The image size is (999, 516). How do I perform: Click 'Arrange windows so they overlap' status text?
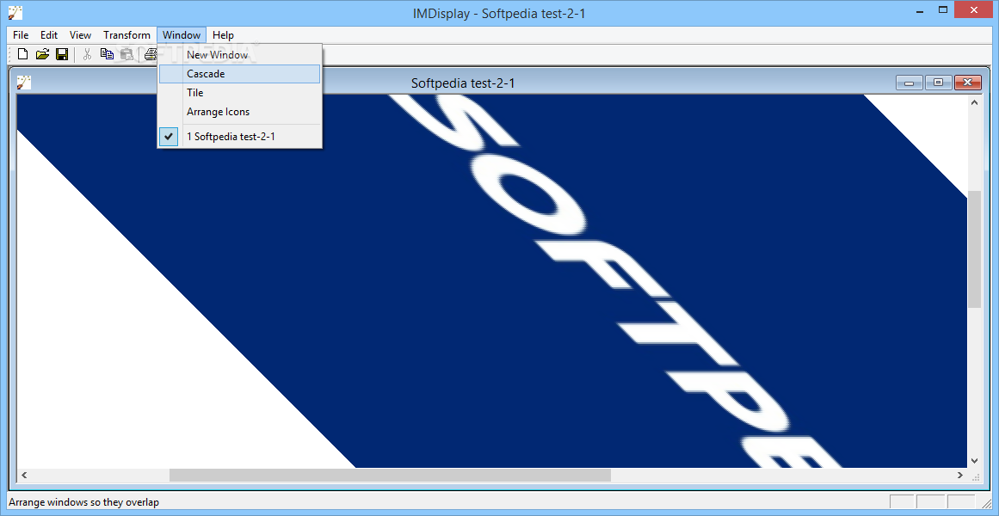(84, 502)
